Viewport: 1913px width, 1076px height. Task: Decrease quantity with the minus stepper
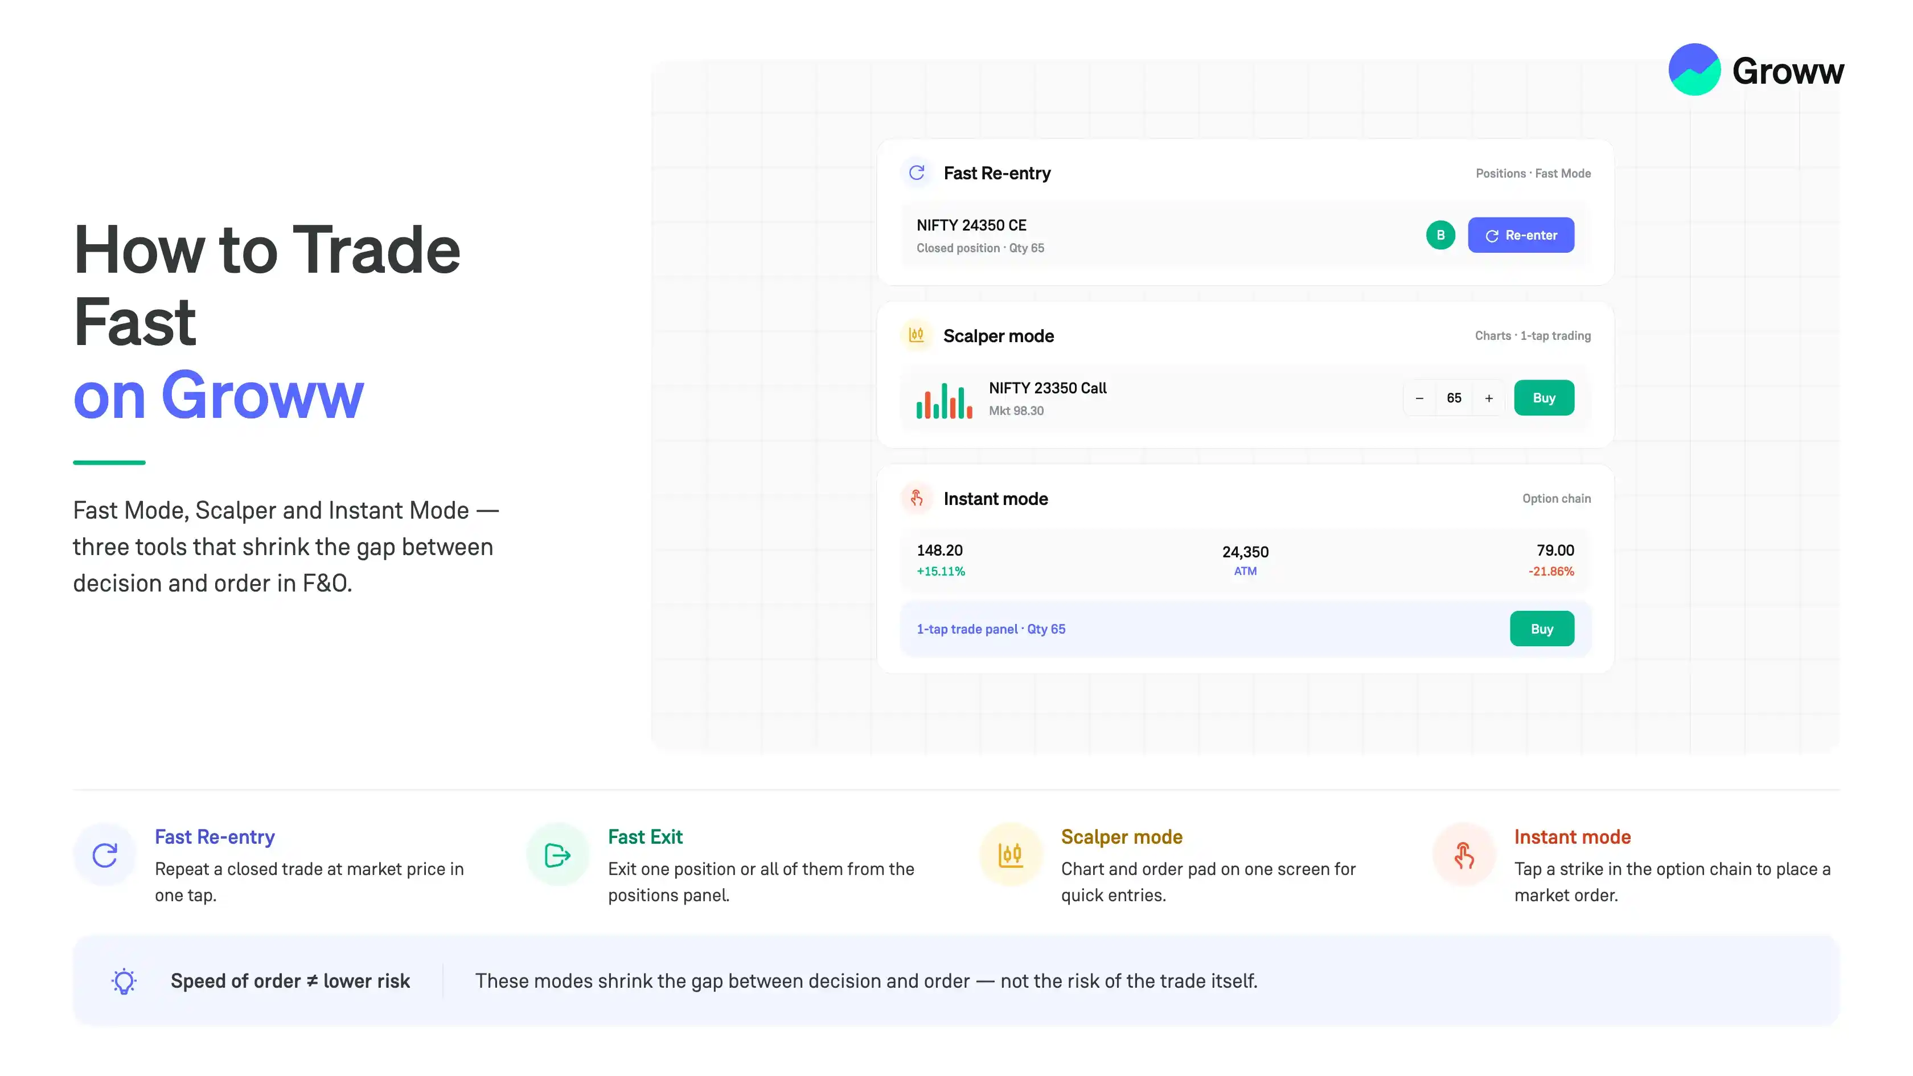click(x=1419, y=398)
